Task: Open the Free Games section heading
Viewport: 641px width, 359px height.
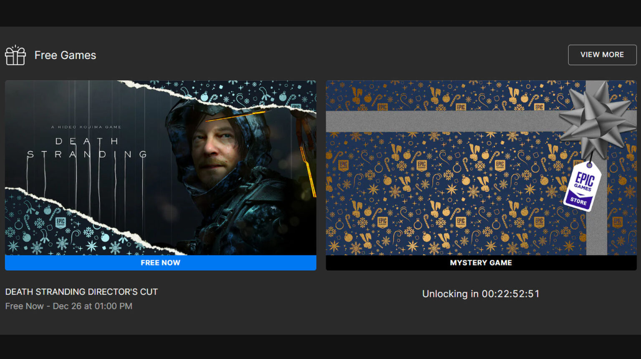Action: tap(65, 55)
